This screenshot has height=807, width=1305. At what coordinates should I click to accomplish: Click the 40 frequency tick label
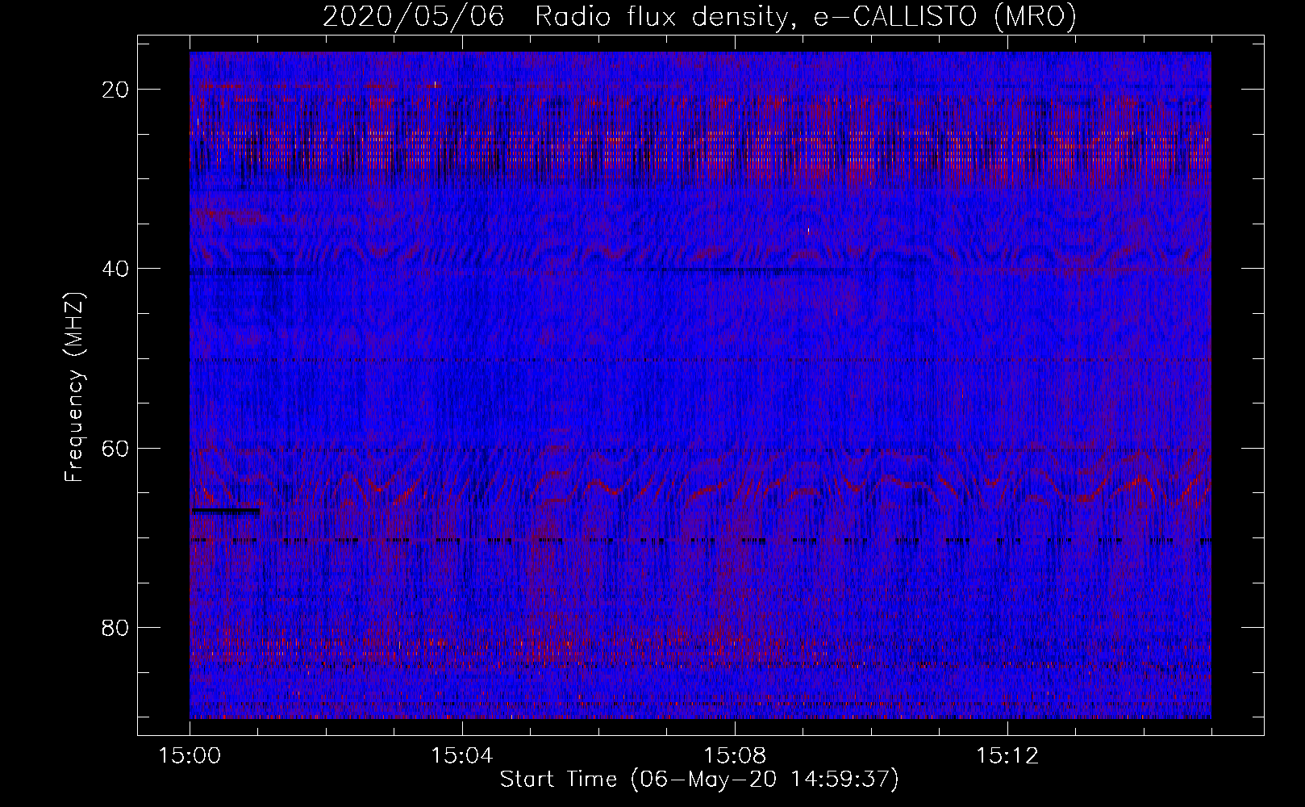pyautogui.click(x=116, y=269)
